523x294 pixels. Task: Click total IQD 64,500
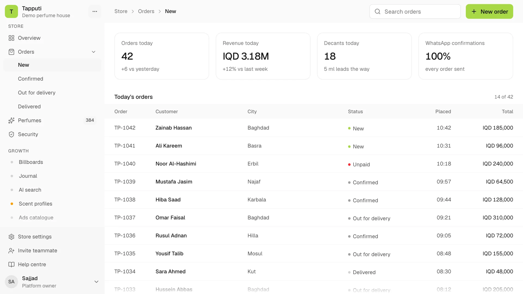click(x=499, y=182)
